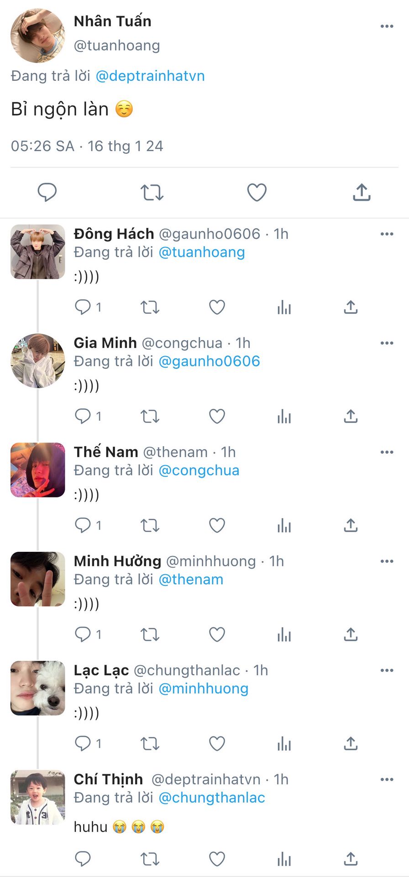This screenshot has width=409, height=877.
Task: Open @gaunho0606 mention in Gia Minh's reply
Action: click(209, 361)
